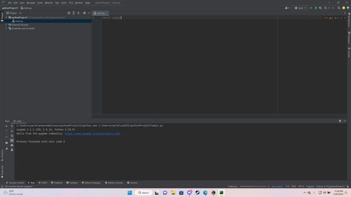Open the File menu
Screen dimensions: 351x197
point(10,3)
